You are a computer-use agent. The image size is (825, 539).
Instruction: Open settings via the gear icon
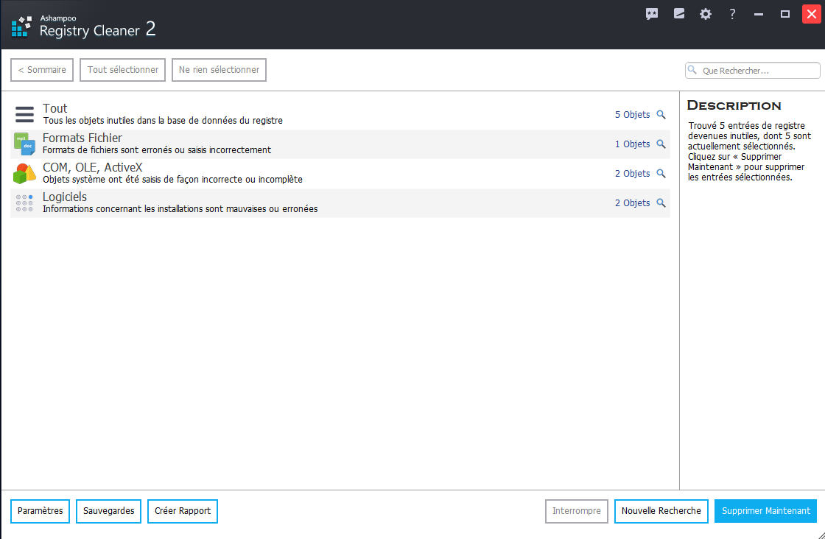click(706, 14)
